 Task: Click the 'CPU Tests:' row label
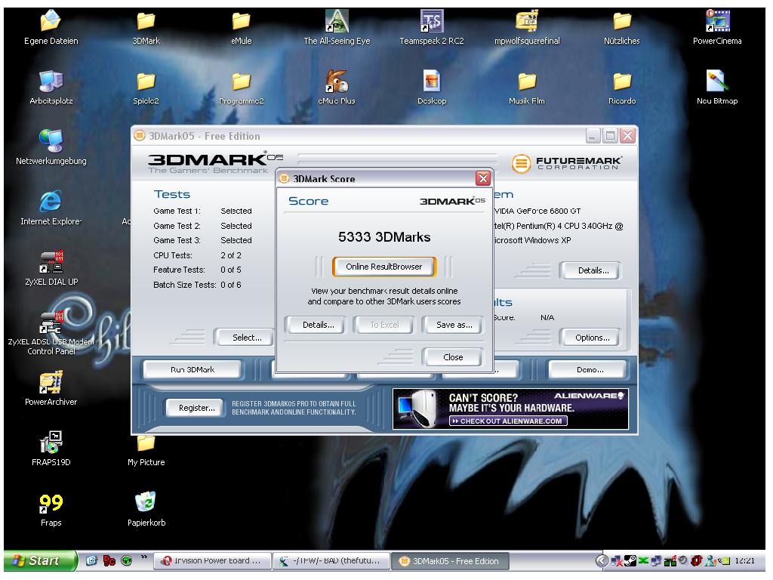pos(173,255)
